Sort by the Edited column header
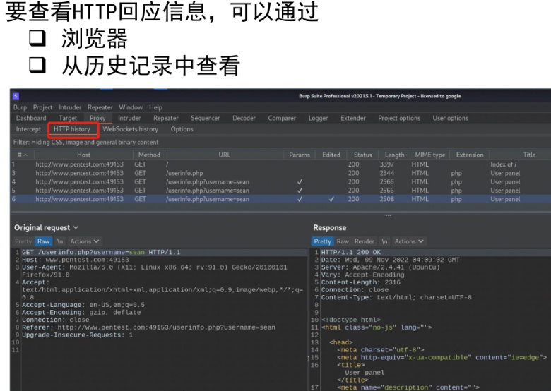Image resolution: width=551 pixels, height=391 pixels. pyautogui.click(x=331, y=155)
